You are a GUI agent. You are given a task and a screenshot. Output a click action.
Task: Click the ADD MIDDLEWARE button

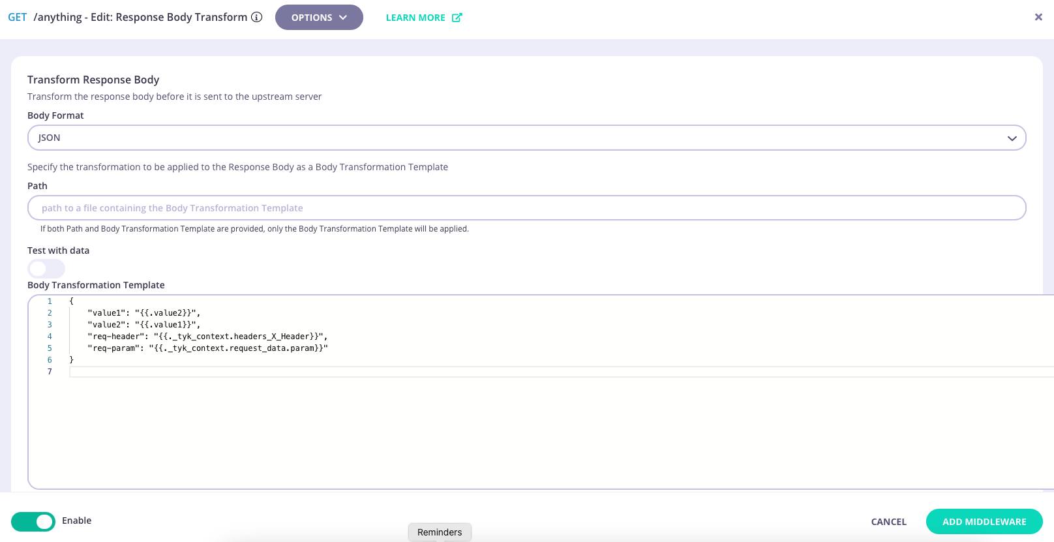tap(984, 522)
